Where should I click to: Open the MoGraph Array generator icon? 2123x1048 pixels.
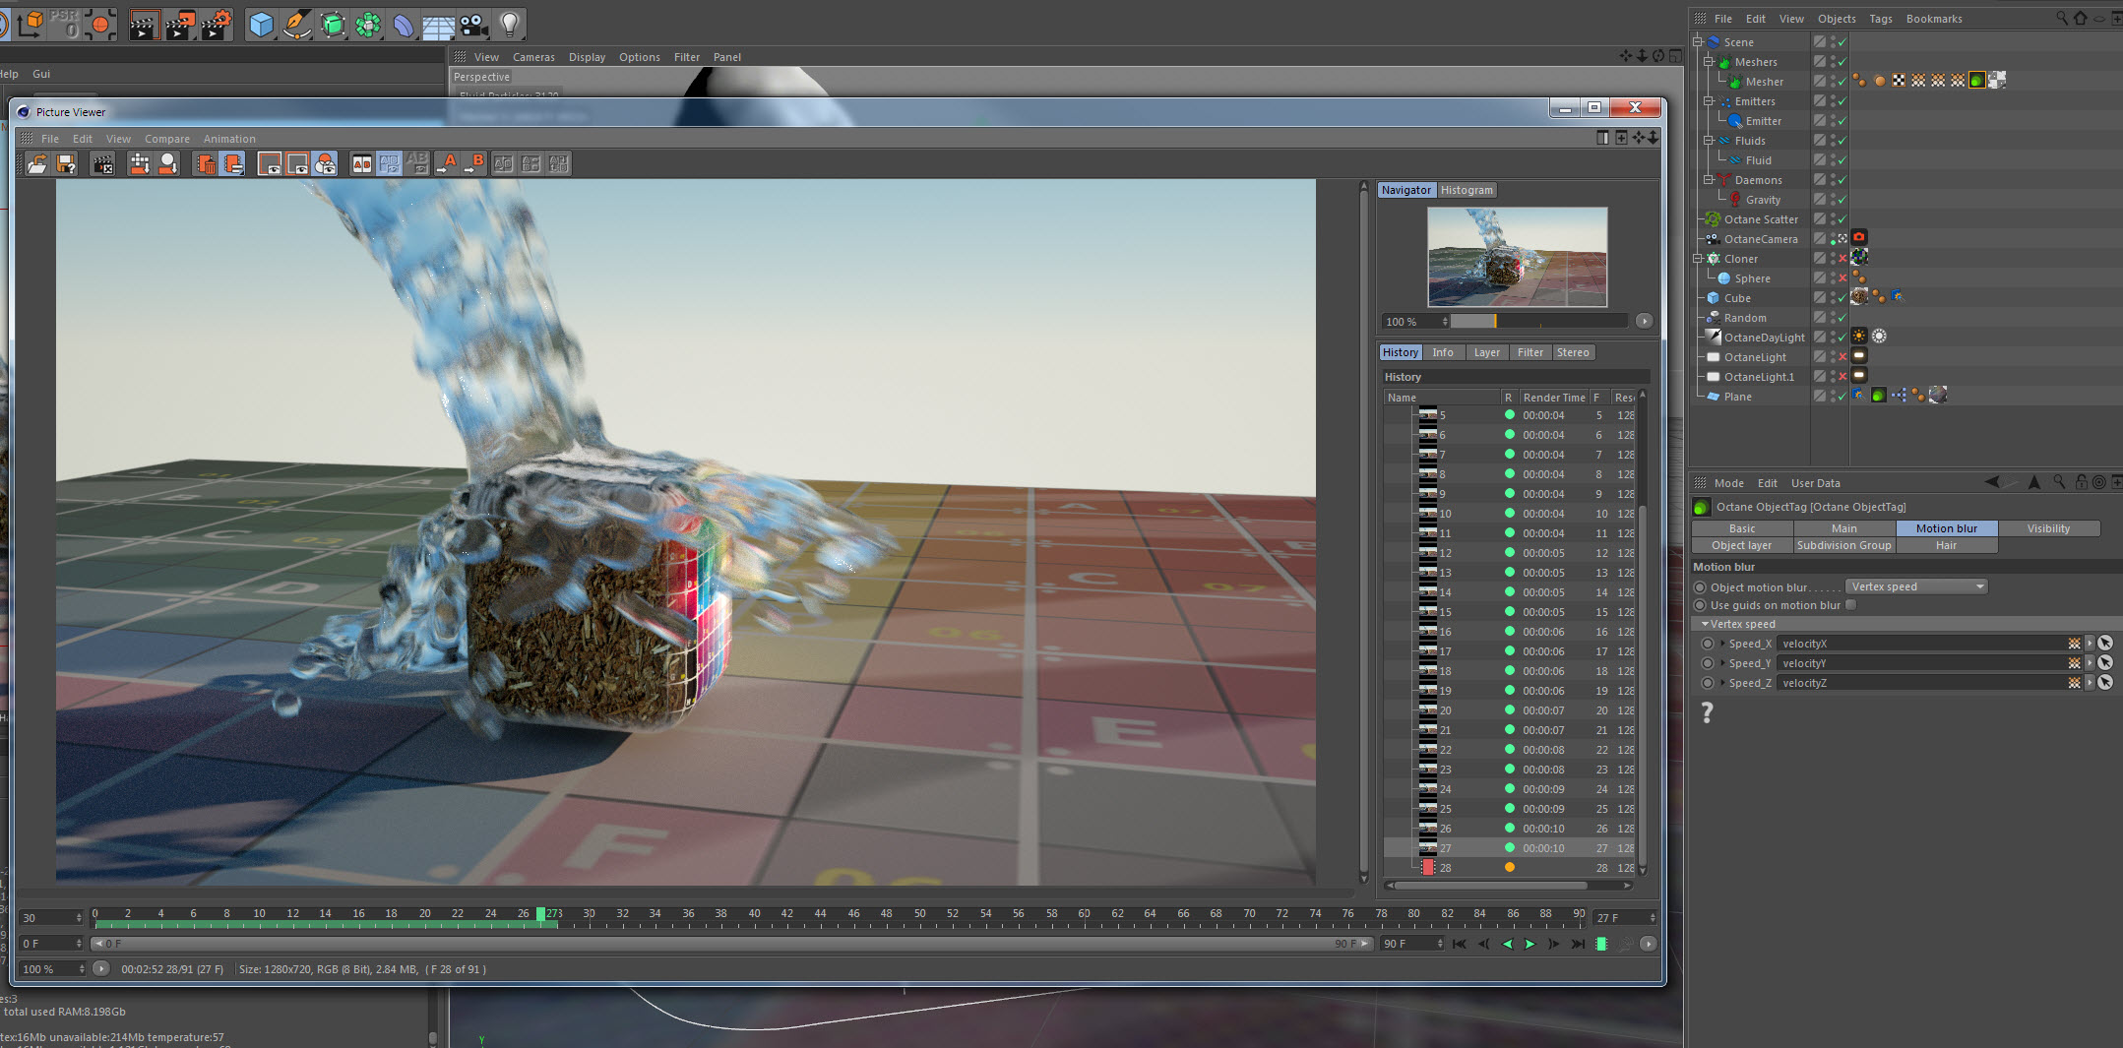pyautogui.click(x=368, y=25)
